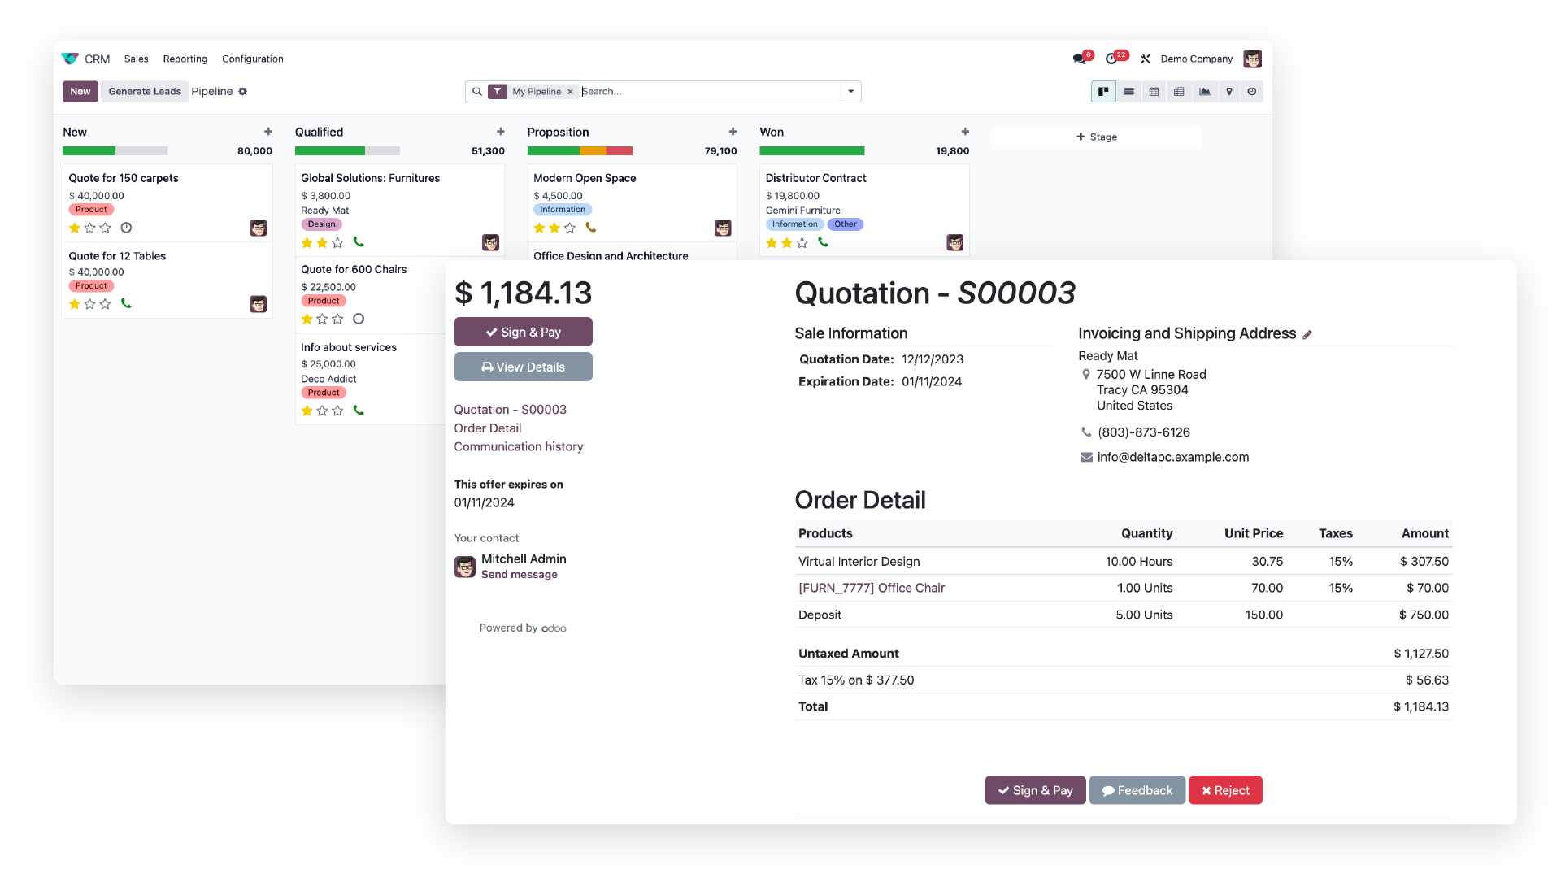Select the List view icon
The width and height of the screenshot is (1561, 878).
coord(1129,91)
